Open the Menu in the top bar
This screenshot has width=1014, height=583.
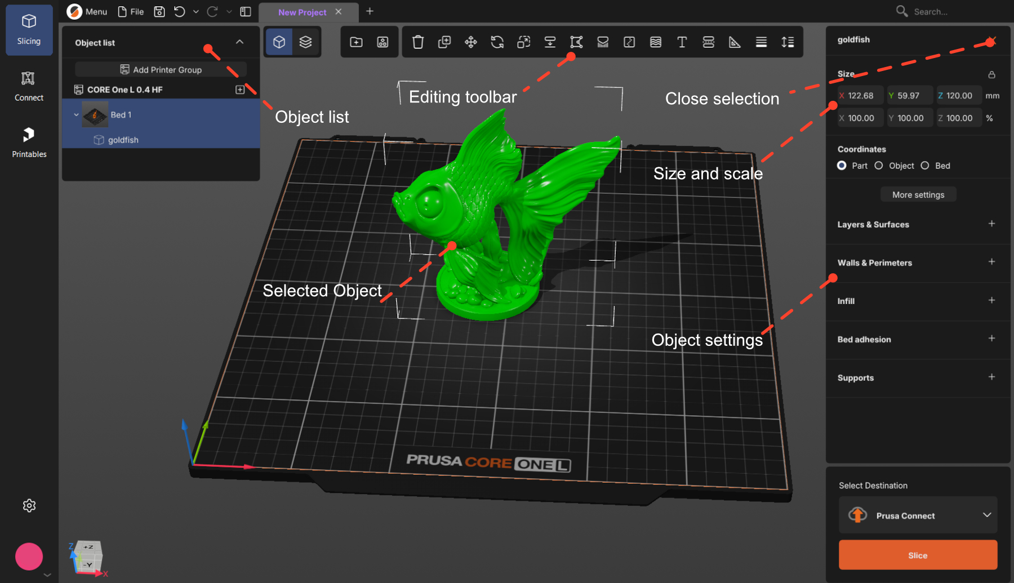[87, 11]
